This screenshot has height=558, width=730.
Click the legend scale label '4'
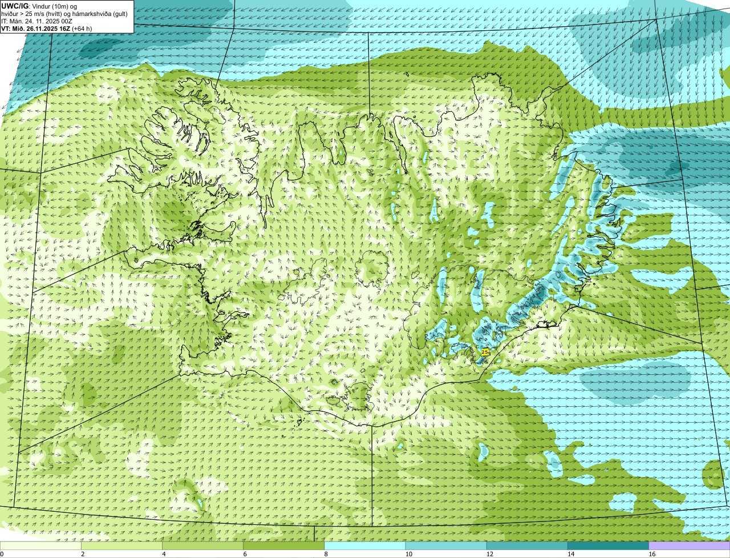[164, 554]
